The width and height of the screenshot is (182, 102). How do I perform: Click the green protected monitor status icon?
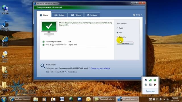point(49,28)
